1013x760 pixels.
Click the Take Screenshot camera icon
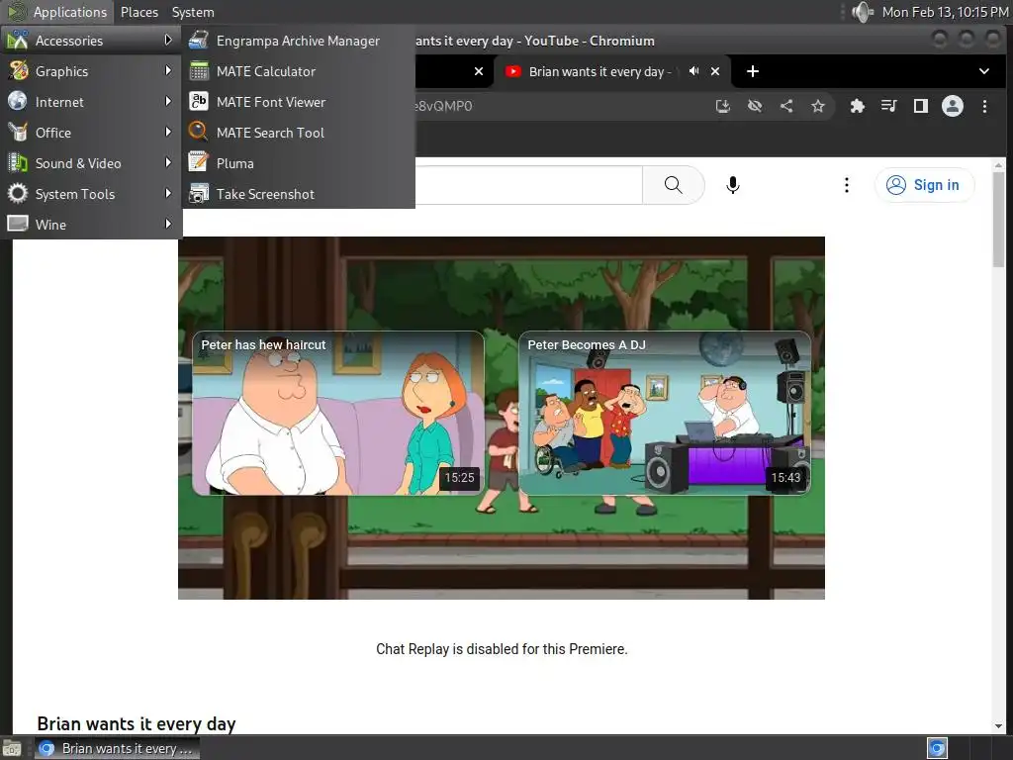pyautogui.click(x=198, y=193)
